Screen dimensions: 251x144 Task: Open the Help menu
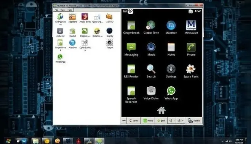click(70, 10)
